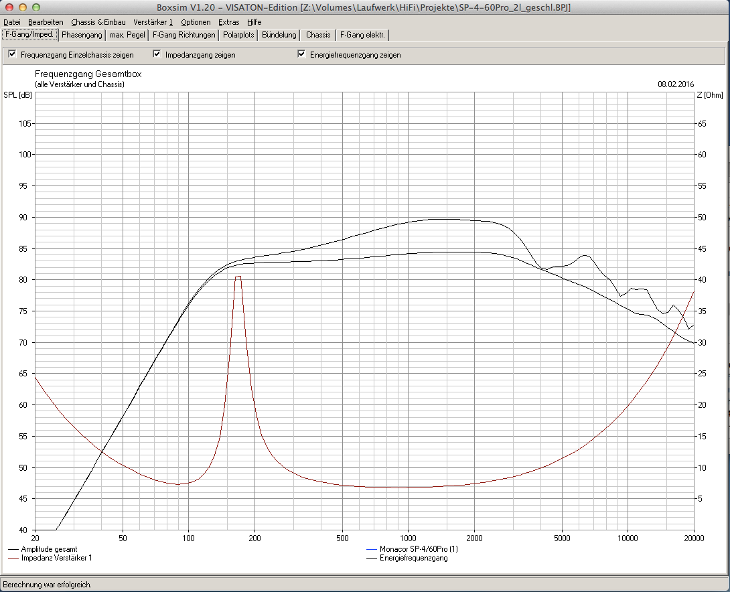This screenshot has width=730, height=592.
Task: Switch to the max. Pegel tab
Action: 127,35
